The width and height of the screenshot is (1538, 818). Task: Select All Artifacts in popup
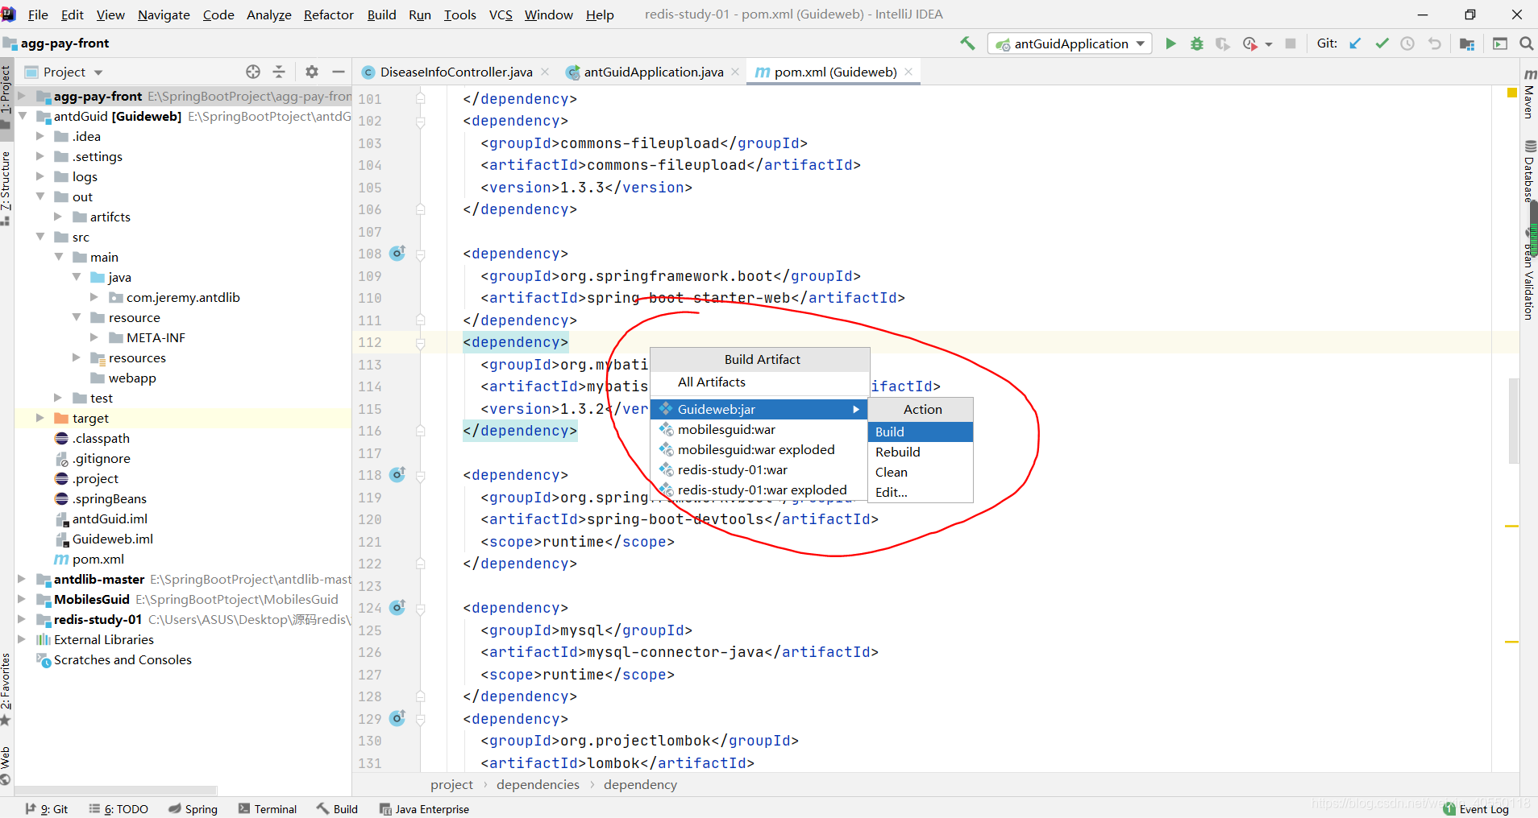pos(759,382)
